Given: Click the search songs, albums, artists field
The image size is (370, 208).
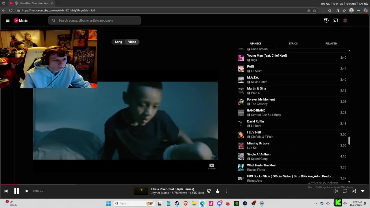Looking at the screenshot, I should click(x=95, y=21).
